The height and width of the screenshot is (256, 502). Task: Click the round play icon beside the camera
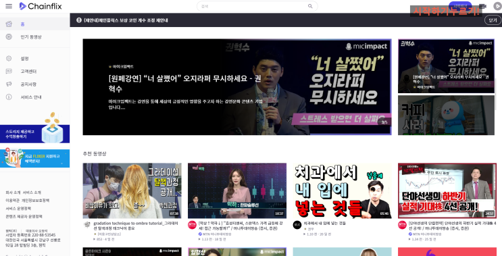click(497, 6)
